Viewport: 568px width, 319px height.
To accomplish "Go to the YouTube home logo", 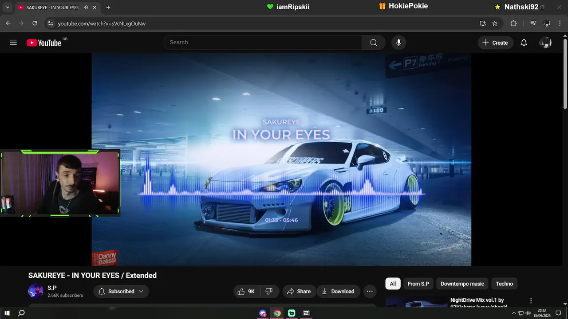I will point(43,43).
